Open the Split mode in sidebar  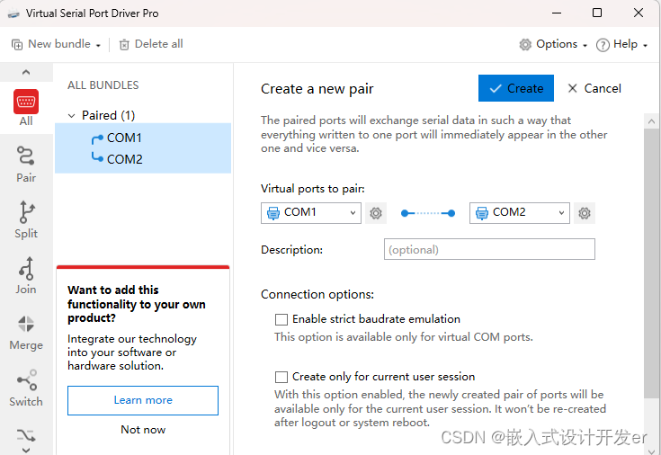pos(26,219)
